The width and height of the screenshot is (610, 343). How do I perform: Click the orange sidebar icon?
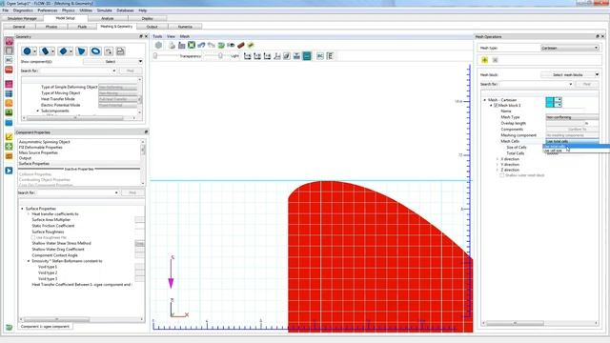click(x=9, y=103)
